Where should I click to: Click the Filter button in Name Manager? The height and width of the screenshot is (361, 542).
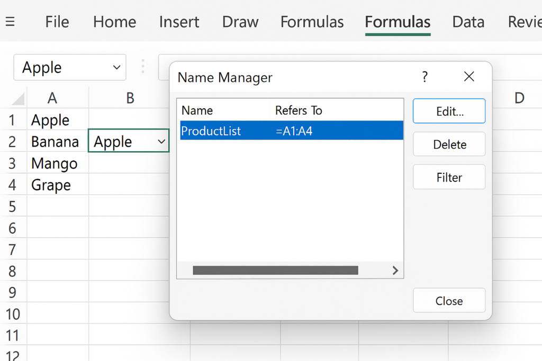[449, 177]
